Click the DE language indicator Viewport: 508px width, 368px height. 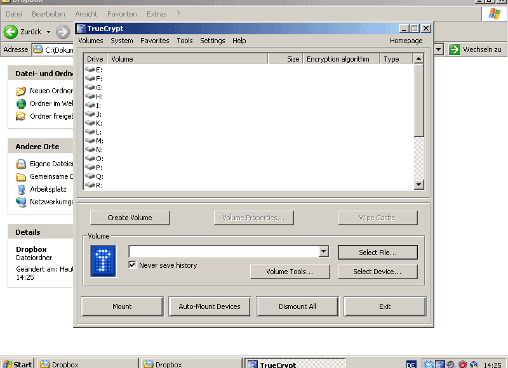411,365
